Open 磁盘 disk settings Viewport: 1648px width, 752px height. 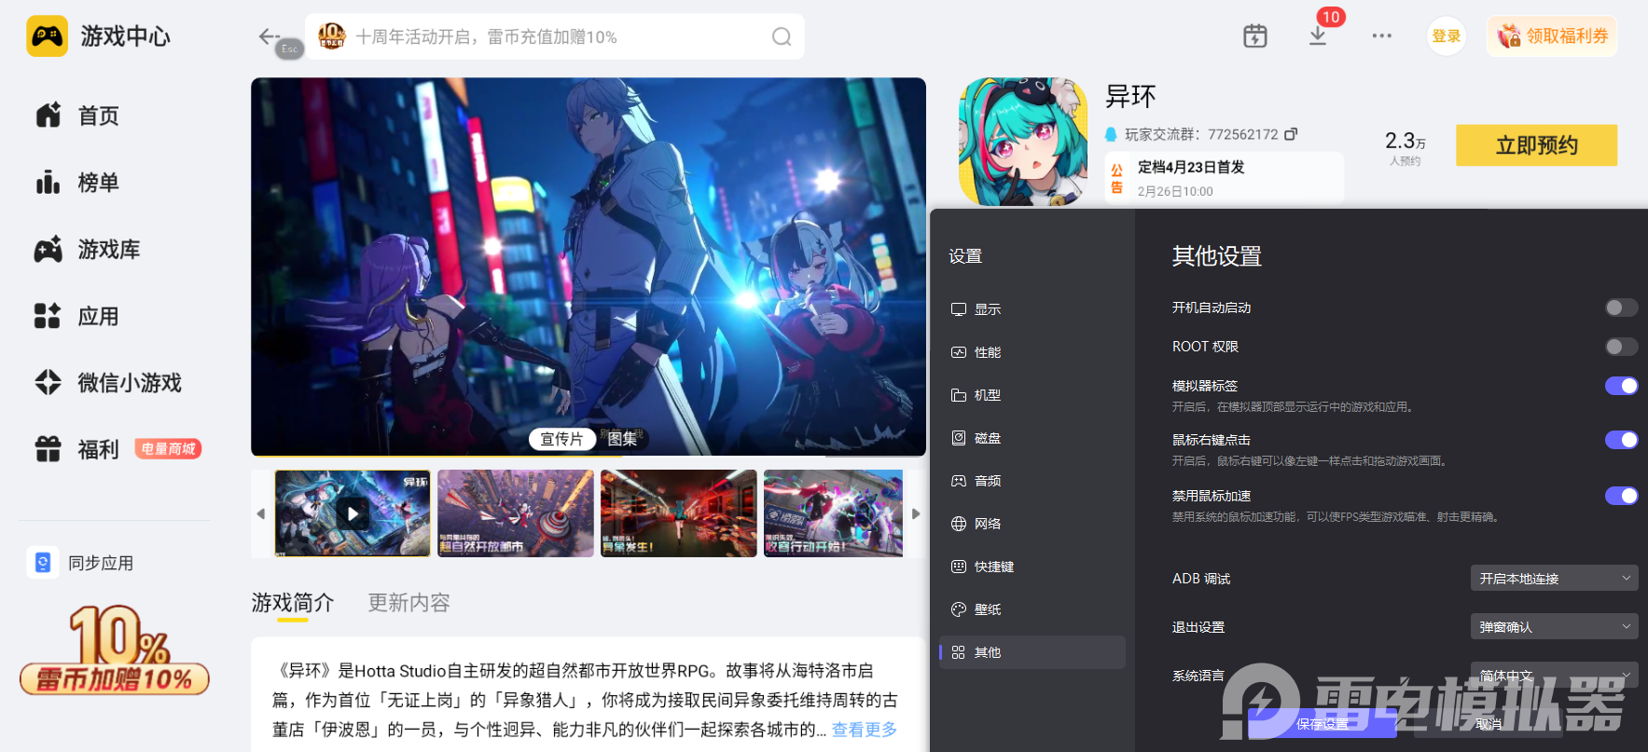click(x=1032, y=438)
